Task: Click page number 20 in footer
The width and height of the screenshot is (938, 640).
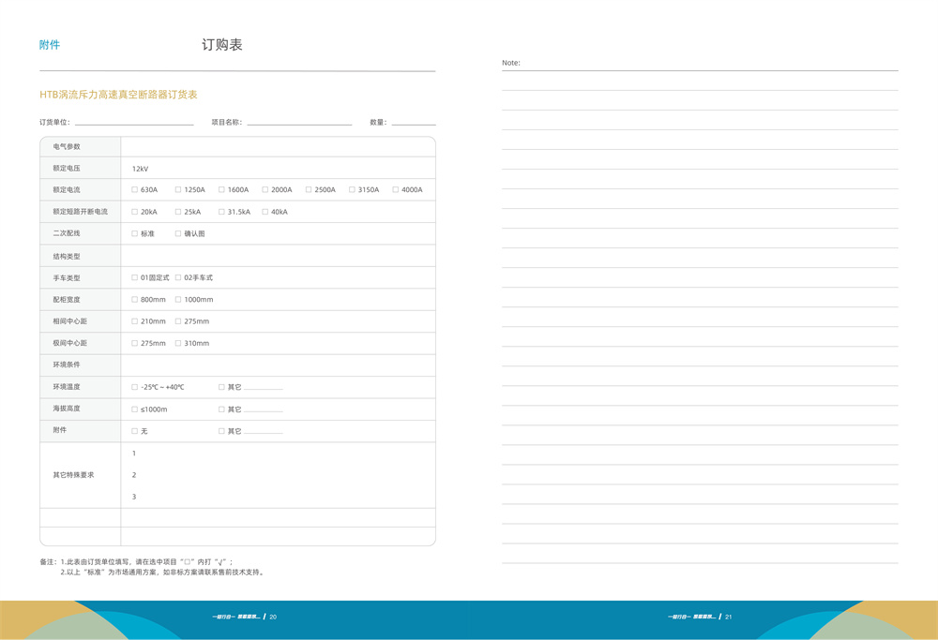Action: pyautogui.click(x=273, y=617)
